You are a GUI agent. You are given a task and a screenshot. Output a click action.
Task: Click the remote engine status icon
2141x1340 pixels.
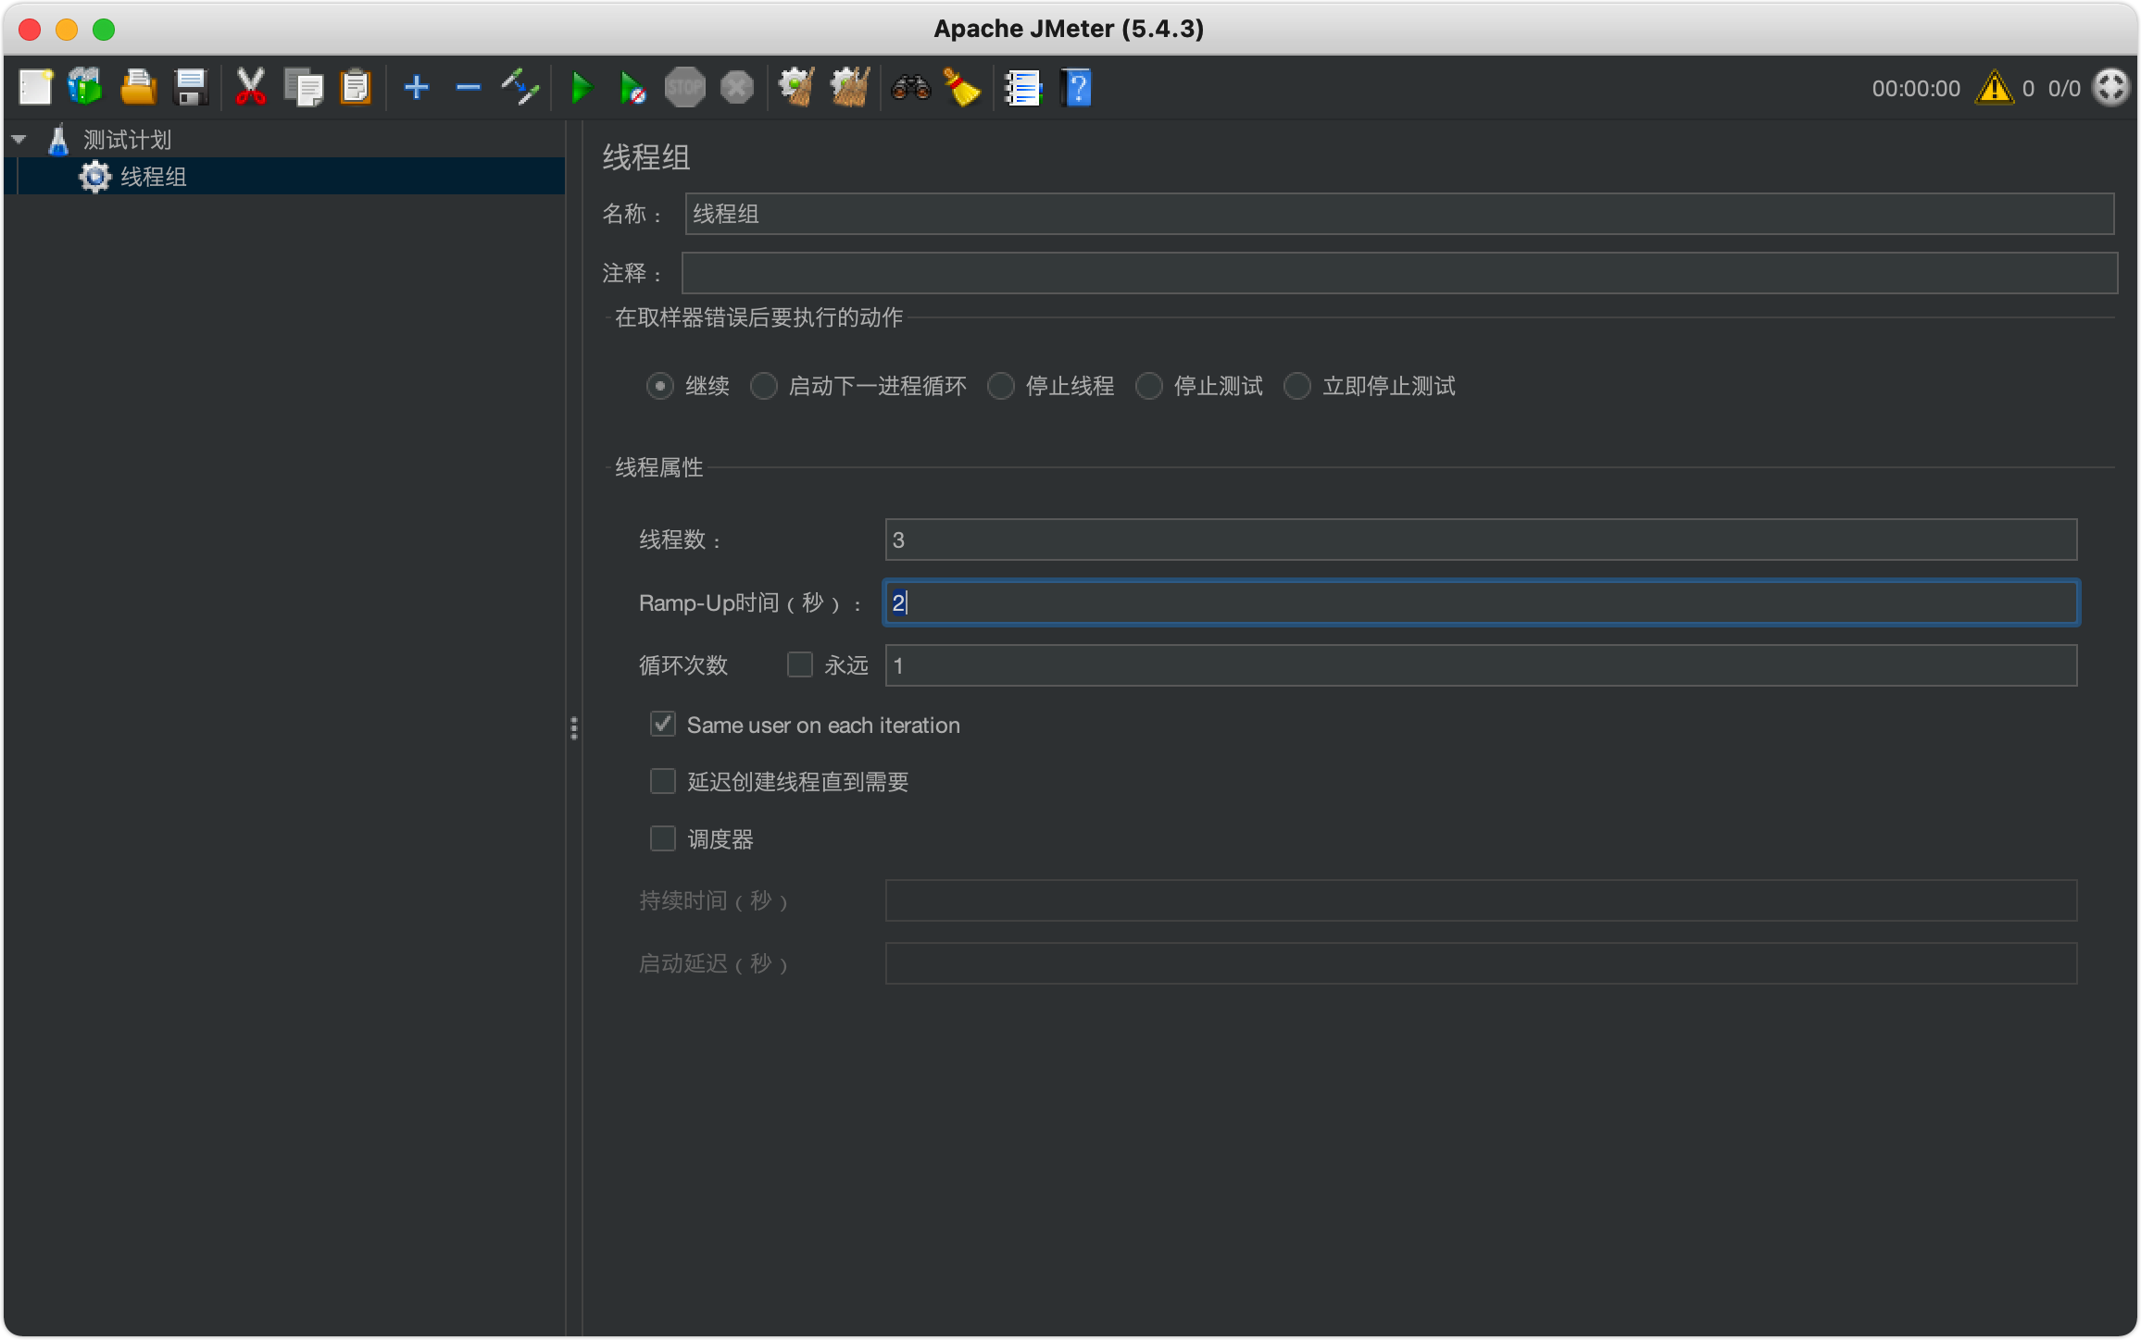2112,88
